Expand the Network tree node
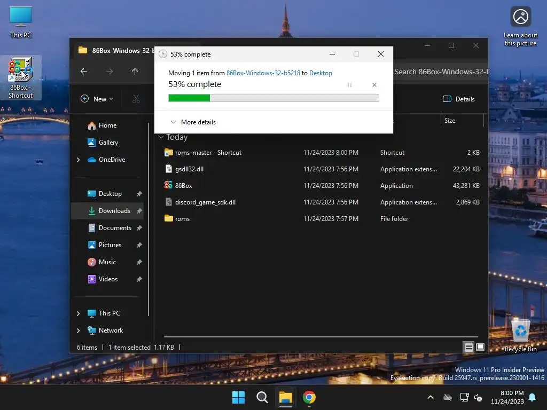 [x=78, y=330]
